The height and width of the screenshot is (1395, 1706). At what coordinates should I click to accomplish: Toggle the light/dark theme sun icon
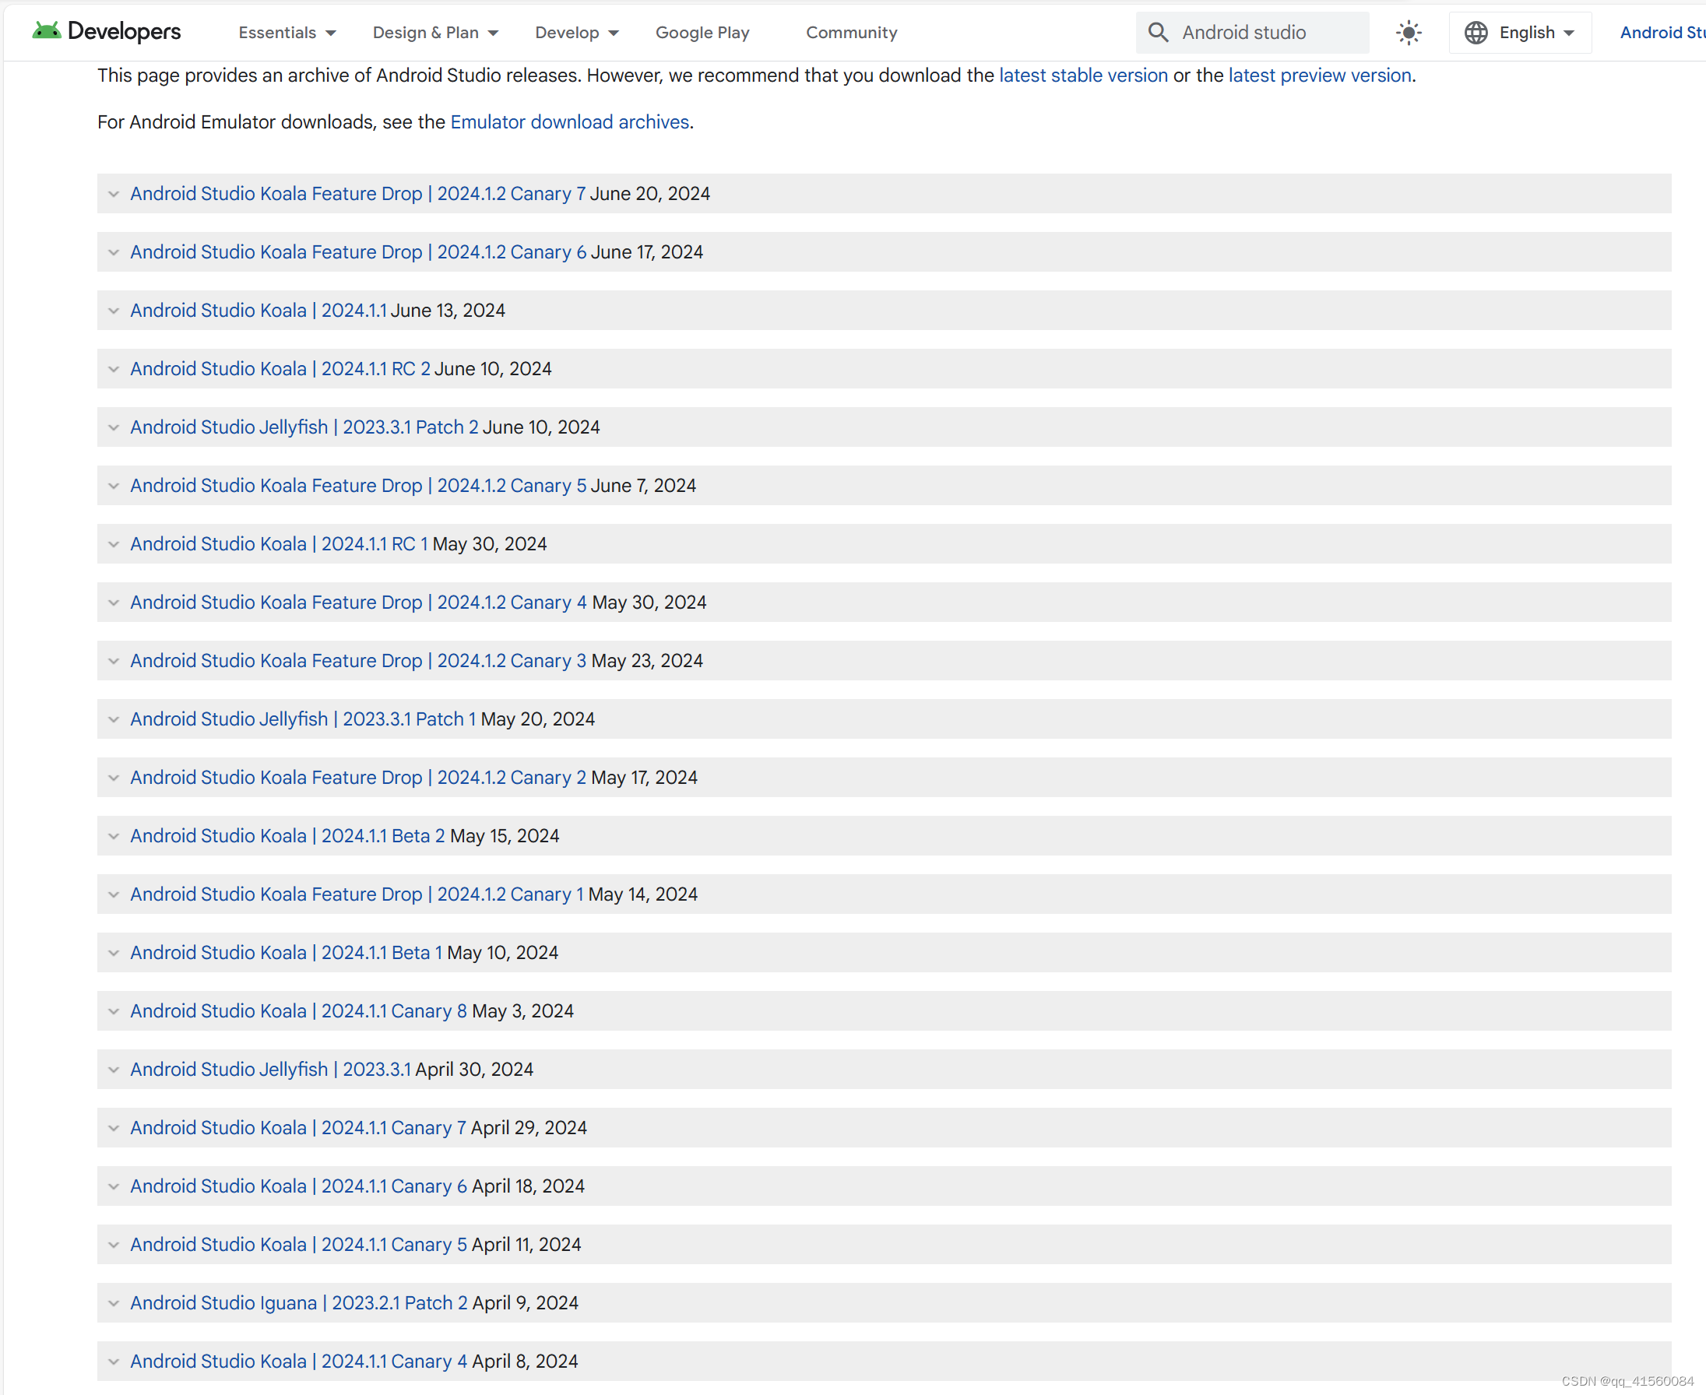[x=1408, y=32]
